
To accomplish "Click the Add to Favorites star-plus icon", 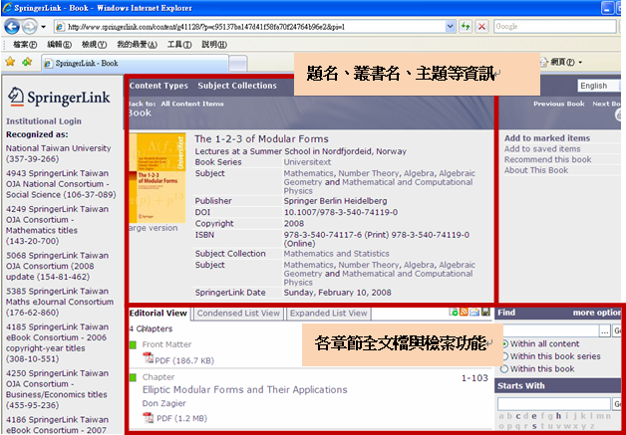I will [x=27, y=62].
